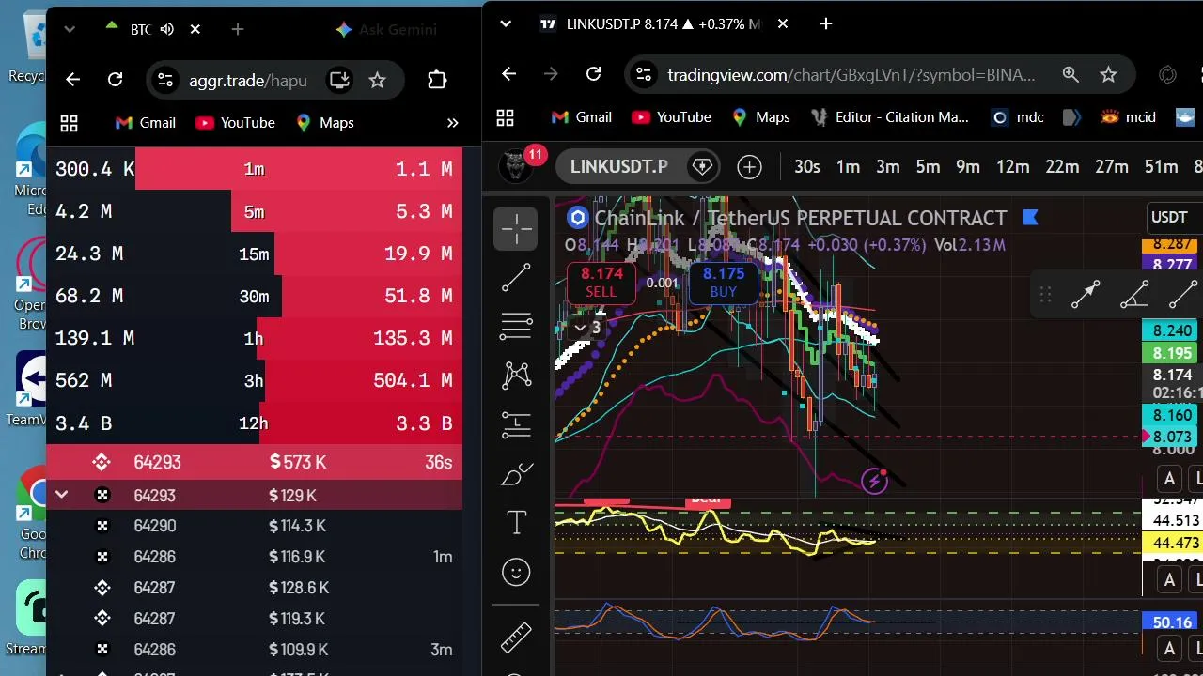
Task: Pick the trend angle tool in floating toolbar
Action: point(1134,296)
